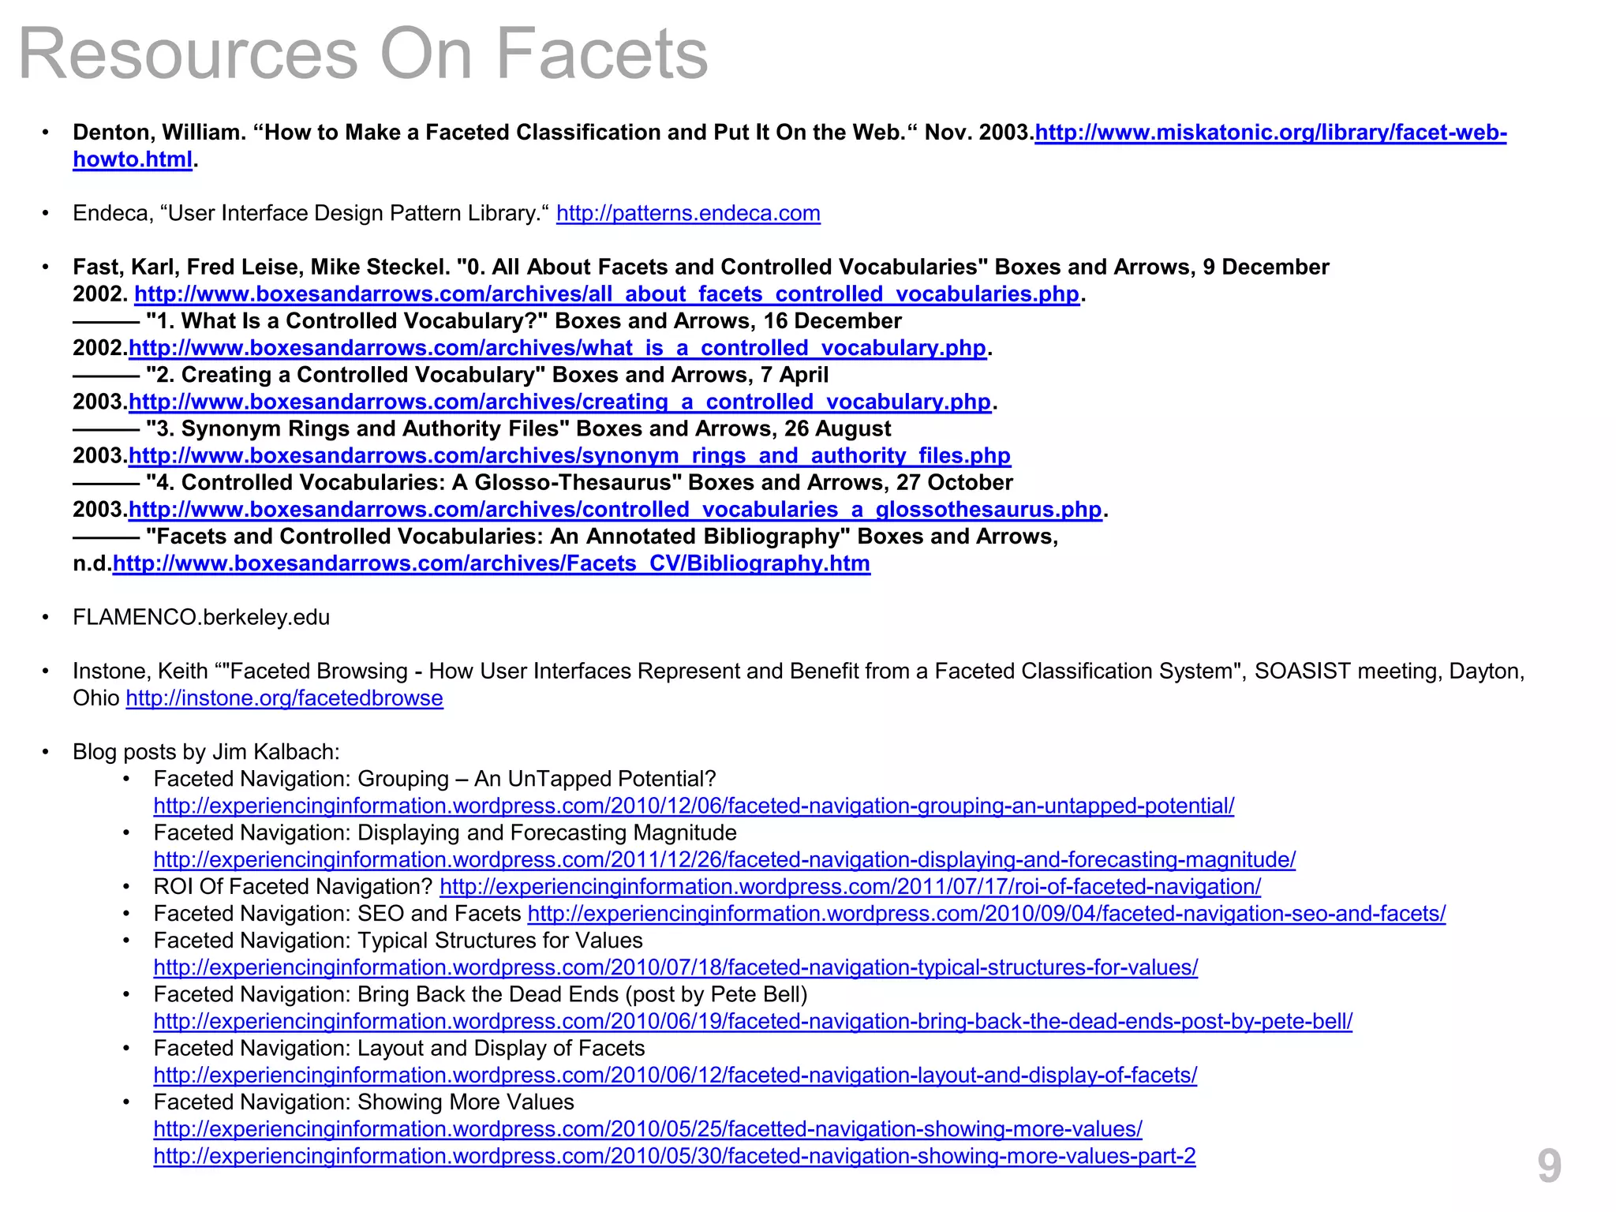
Task: Click 'ROI Of Faceted Navigation?' text
Action: (x=294, y=887)
